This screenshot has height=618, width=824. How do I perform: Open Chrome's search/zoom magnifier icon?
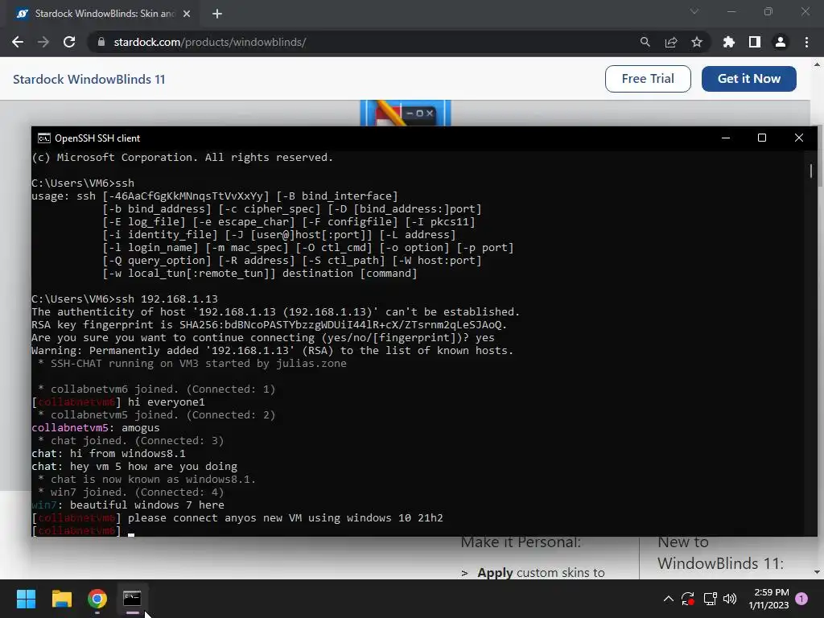point(645,42)
